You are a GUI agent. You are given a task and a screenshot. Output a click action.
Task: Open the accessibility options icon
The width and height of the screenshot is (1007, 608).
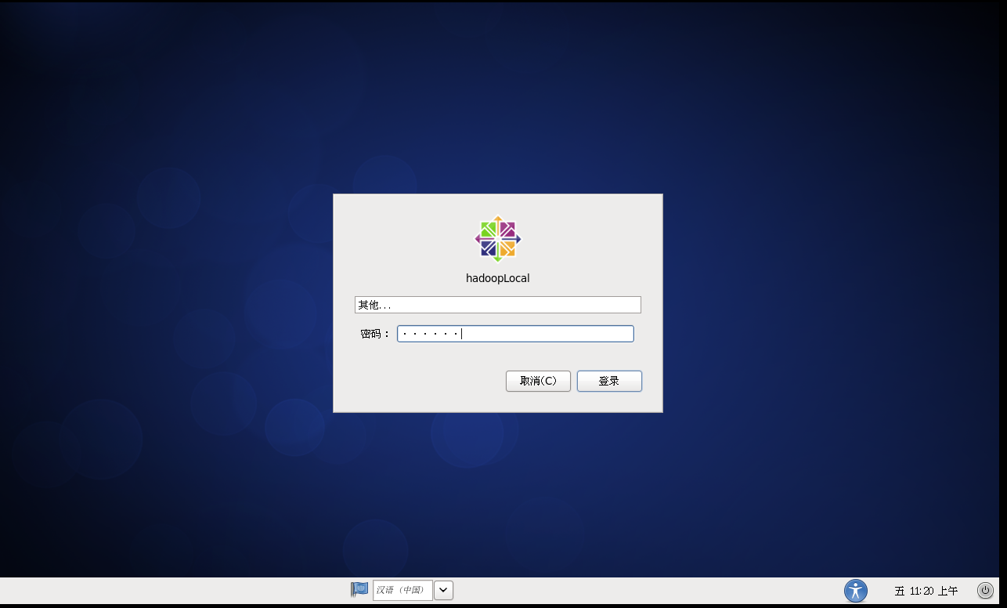coord(856,590)
